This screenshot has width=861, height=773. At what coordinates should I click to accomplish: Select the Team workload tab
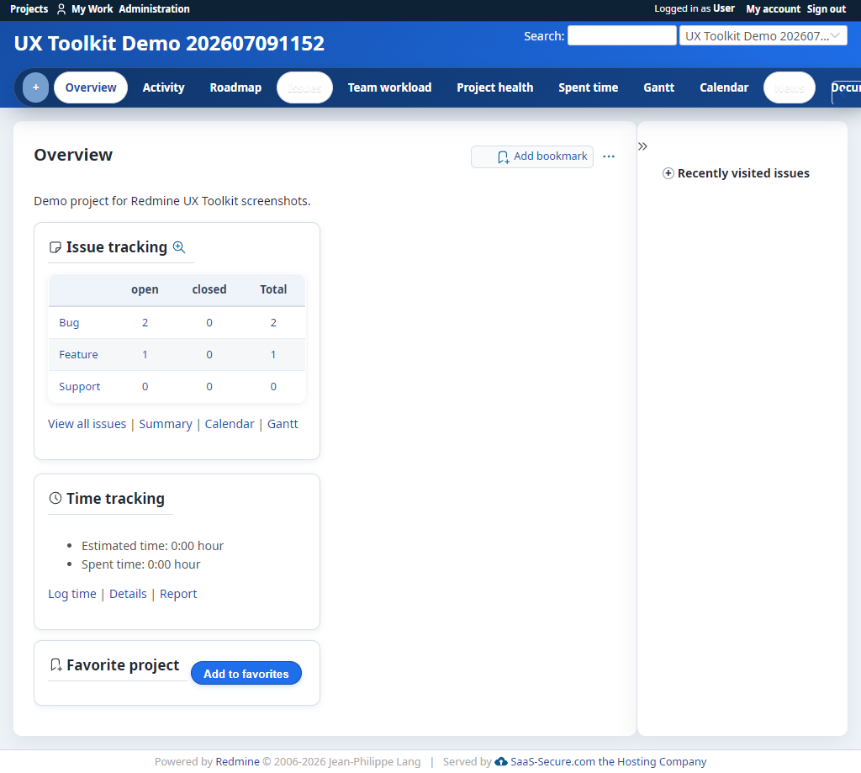[389, 88]
